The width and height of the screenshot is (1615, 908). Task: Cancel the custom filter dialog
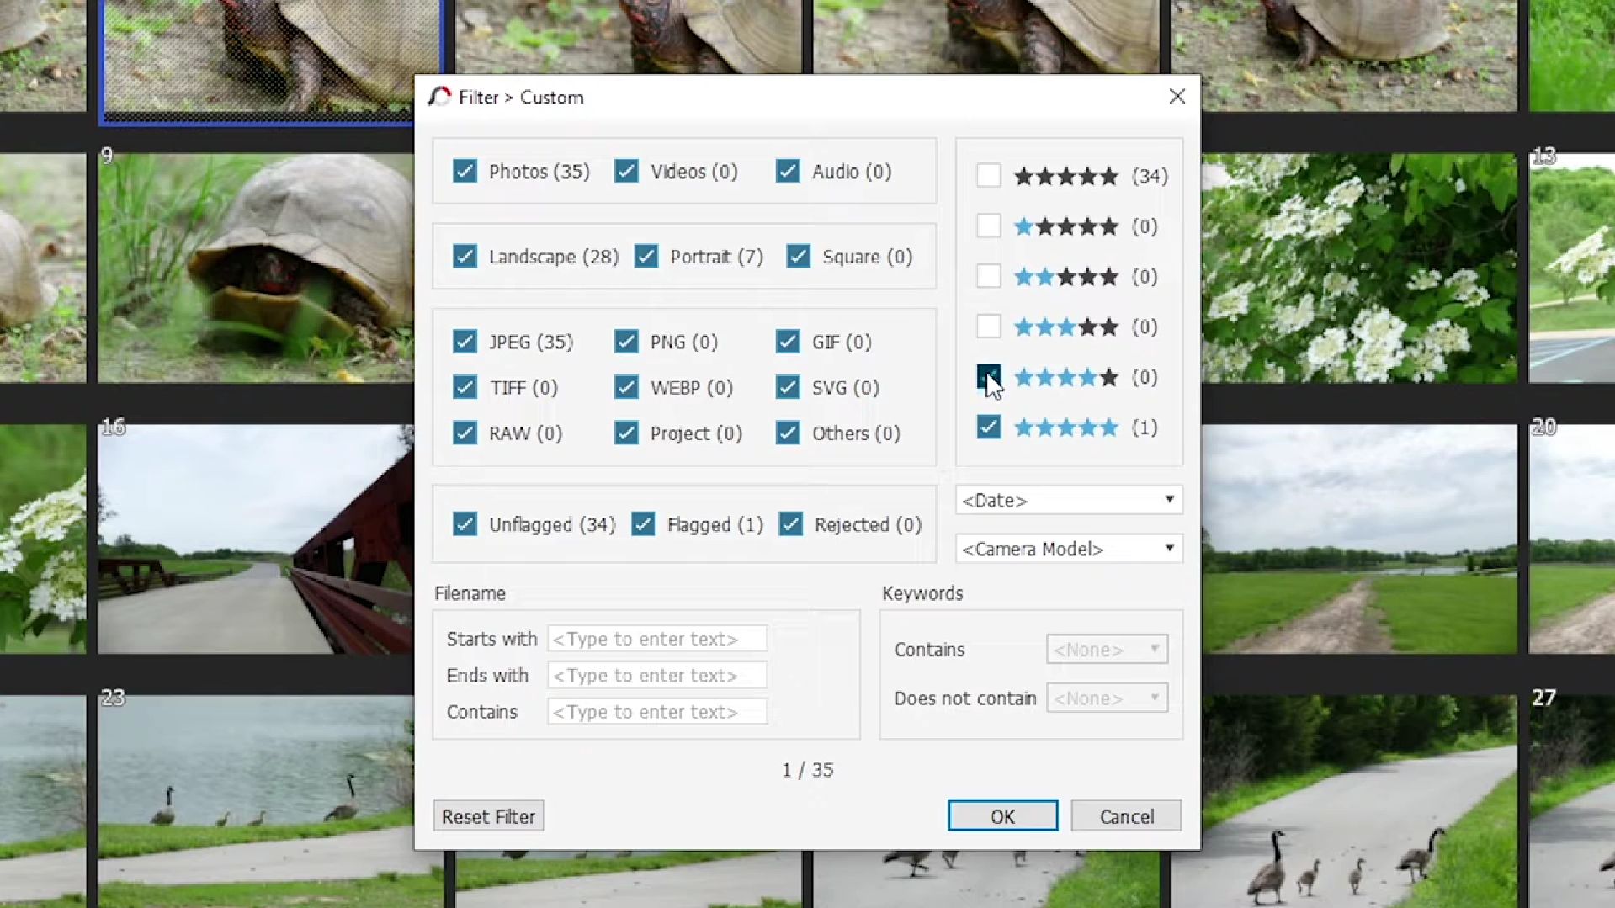pos(1126,816)
